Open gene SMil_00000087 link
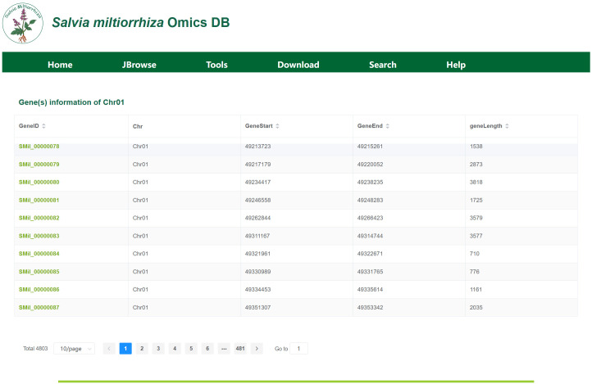 click(x=39, y=308)
